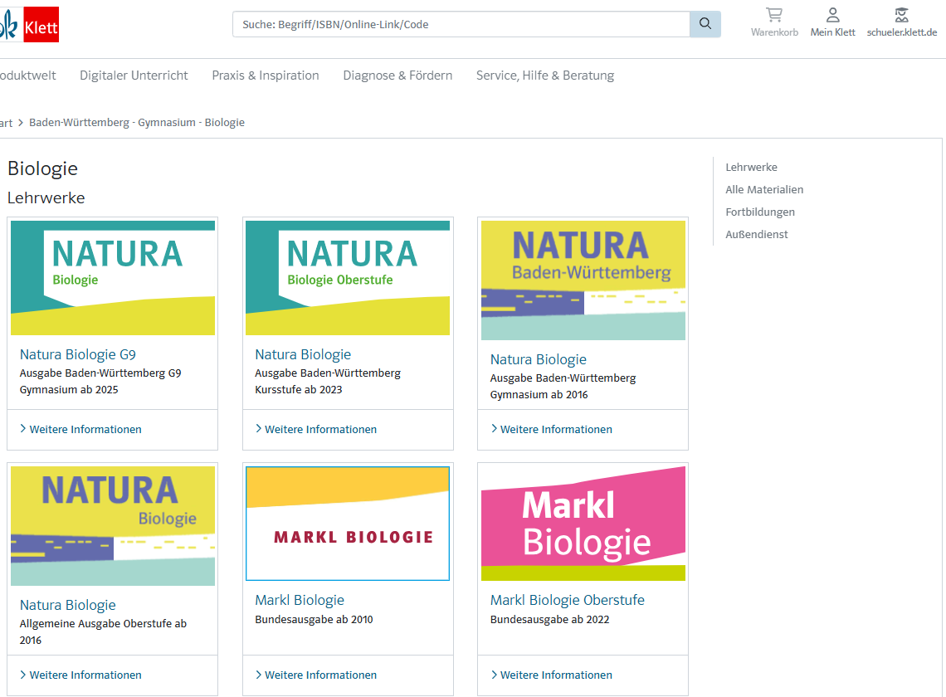This screenshot has height=697, width=946.
Task: Open the Praxis & Inspiration menu
Action: point(266,76)
